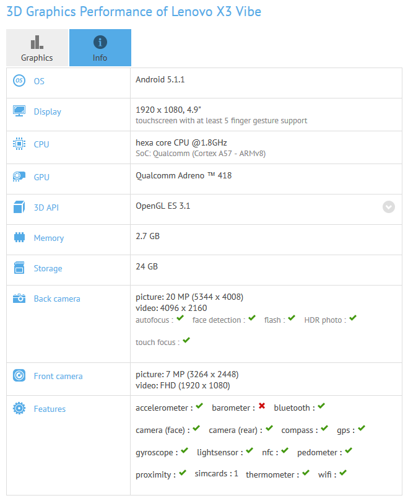Switch to the Graphics tab
This screenshot has height=498, width=408.
click(37, 48)
